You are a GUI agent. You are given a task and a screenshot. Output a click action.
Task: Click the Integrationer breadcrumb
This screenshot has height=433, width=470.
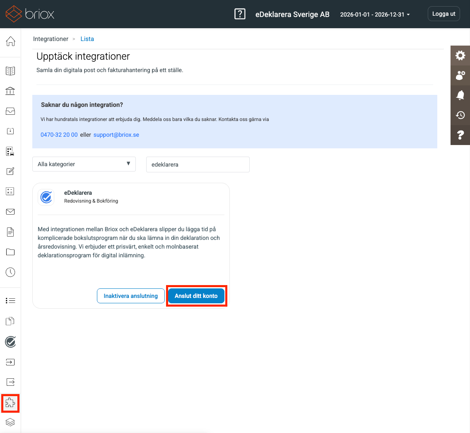(x=51, y=39)
